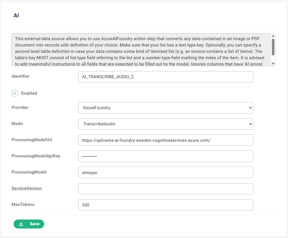Focus the empty ServiceVersion input
Screen dimensions: 288x238
click(x=166, y=189)
